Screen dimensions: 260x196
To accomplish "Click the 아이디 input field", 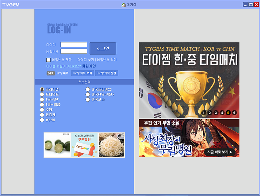I will click(x=74, y=45).
